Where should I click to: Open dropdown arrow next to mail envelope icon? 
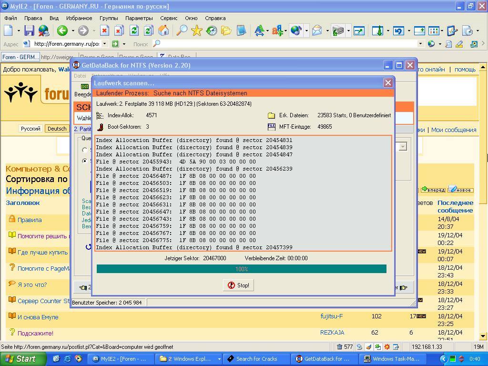[x=327, y=31]
